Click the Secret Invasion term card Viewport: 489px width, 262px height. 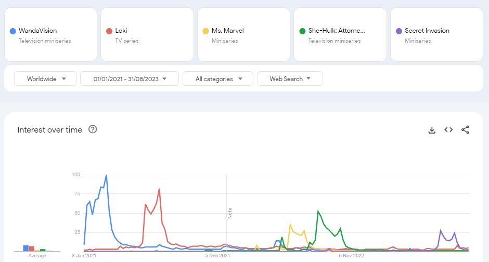(437, 35)
